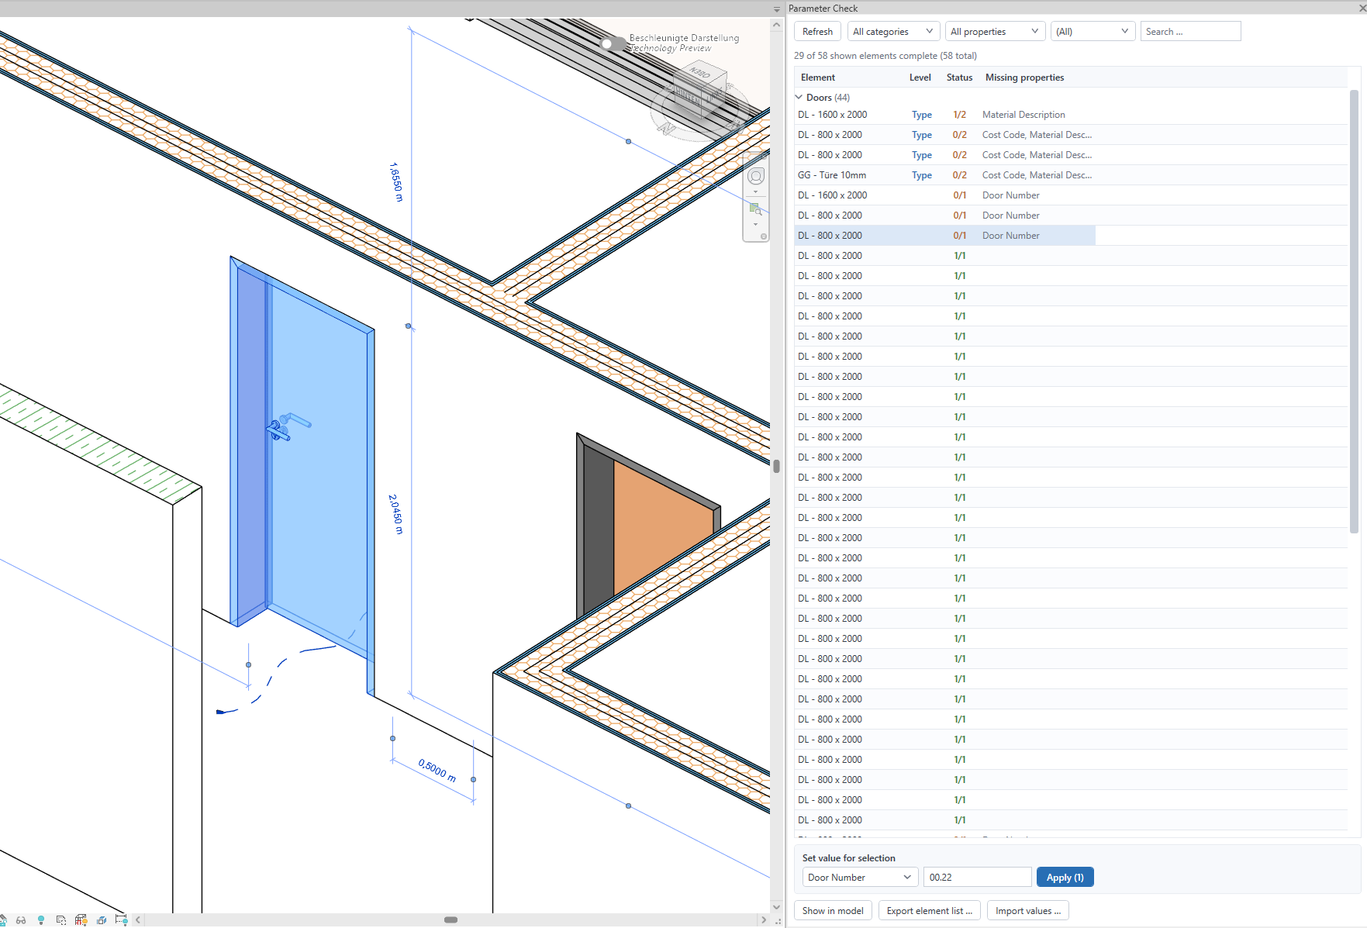Click Show in model button
Viewport: 1367px width, 928px height.
(833, 911)
